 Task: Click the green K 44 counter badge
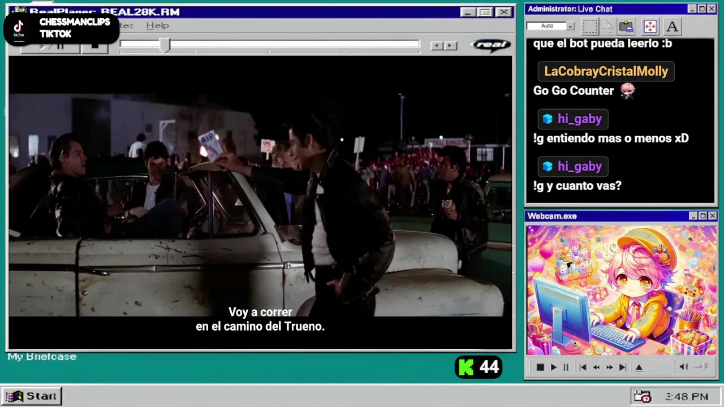(x=479, y=367)
